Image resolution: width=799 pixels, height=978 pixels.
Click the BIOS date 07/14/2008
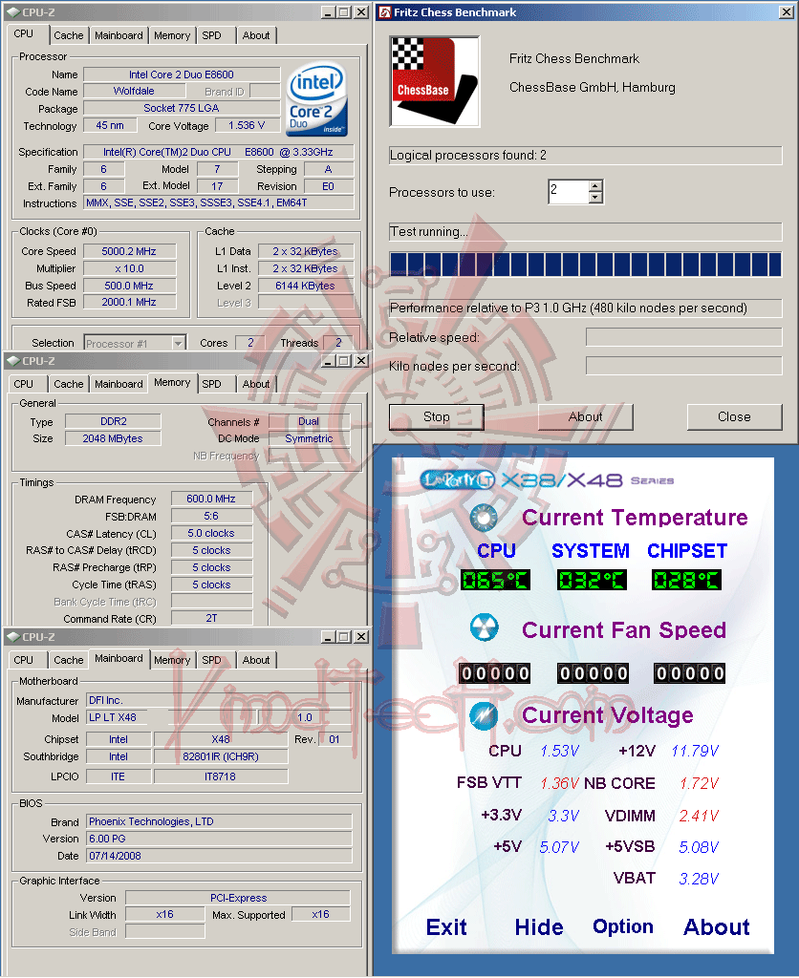click(x=219, y=856)
